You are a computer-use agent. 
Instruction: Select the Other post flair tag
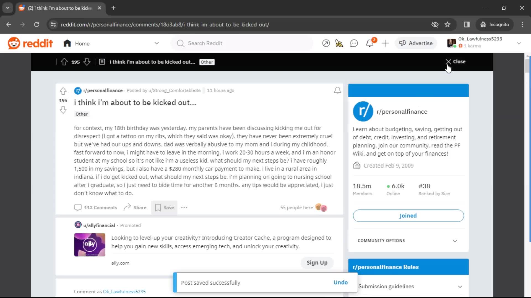coord(82,113)
